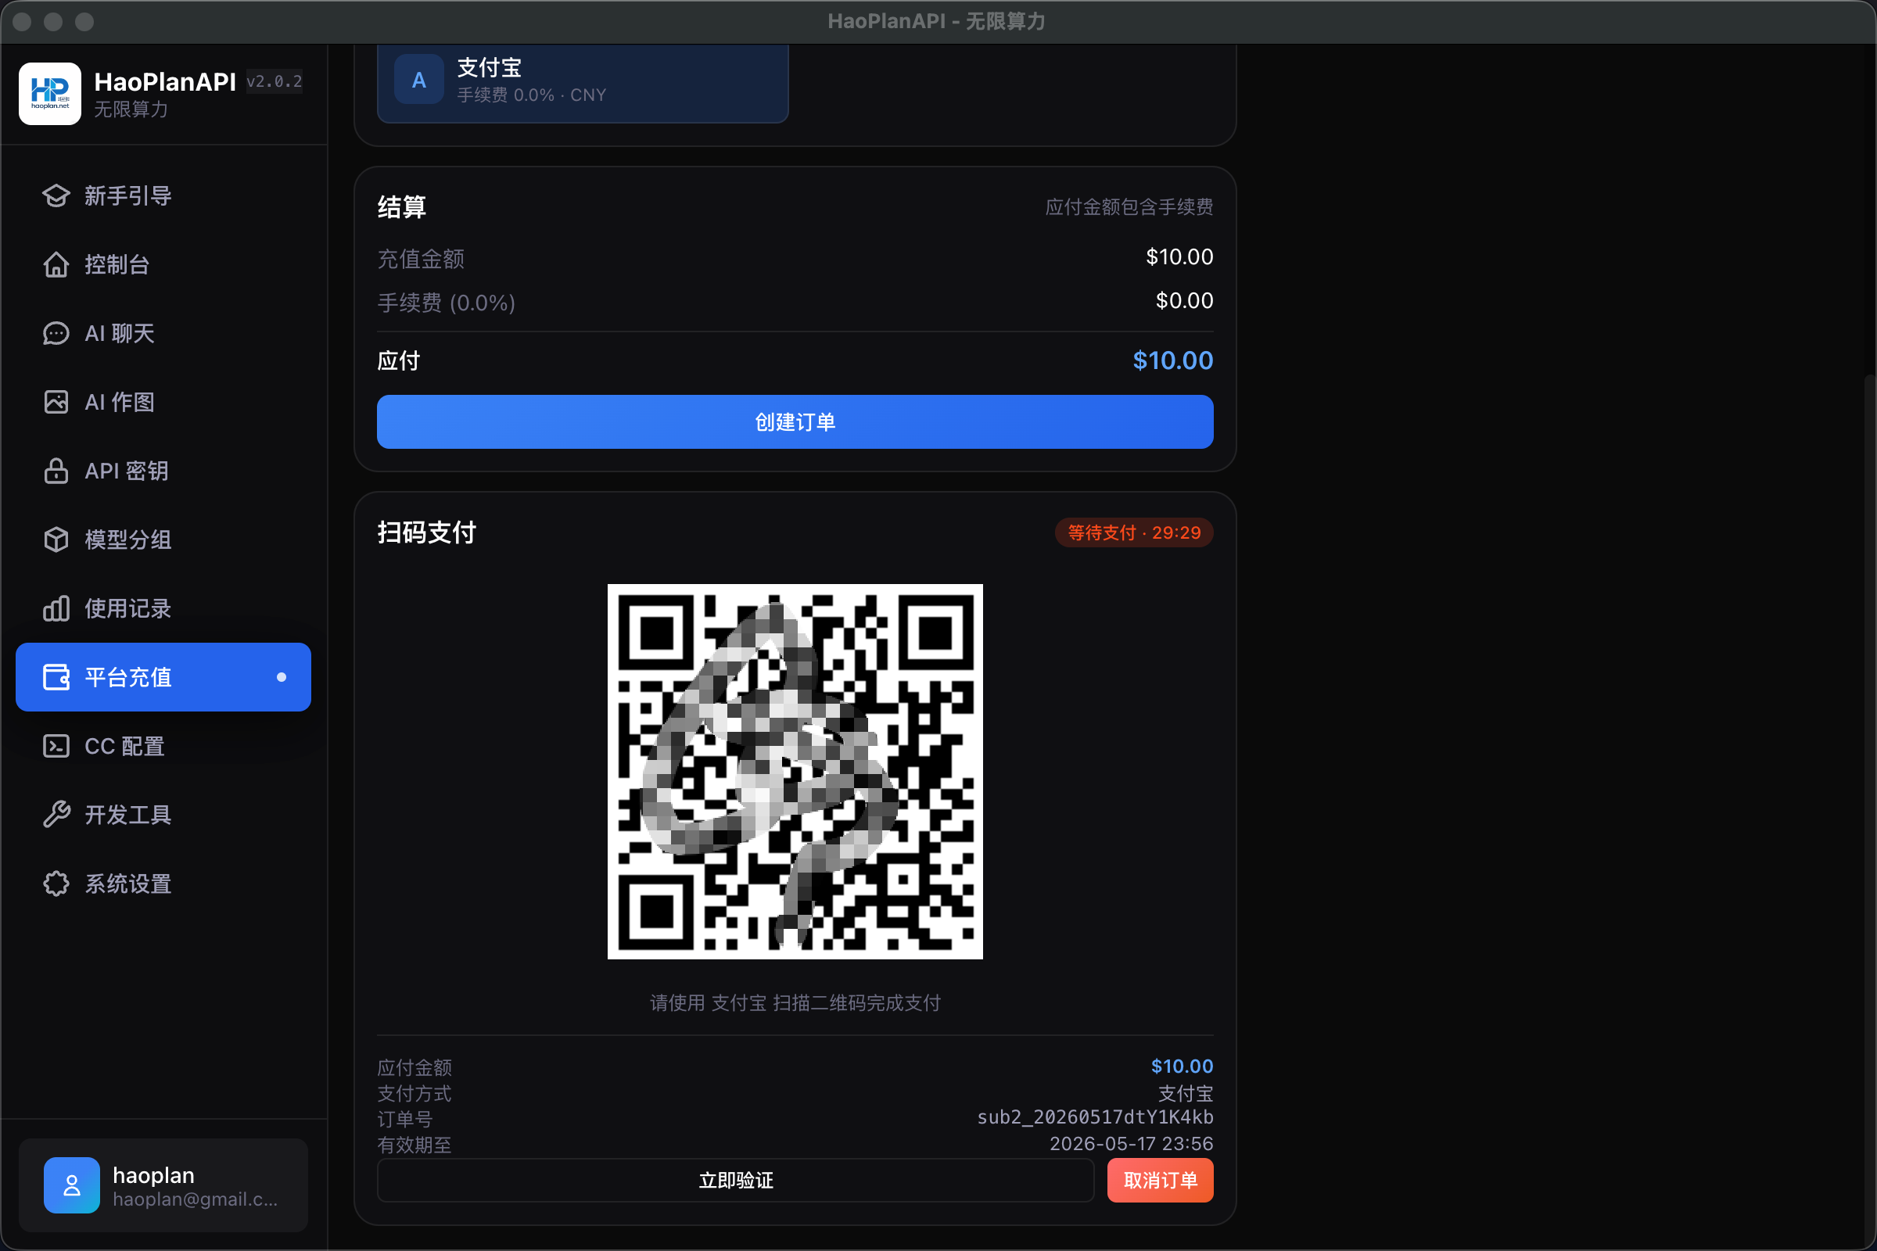
Task: Cancel the order with 取消订单
Action: pyautogui.click(x=1161, y=1180)
